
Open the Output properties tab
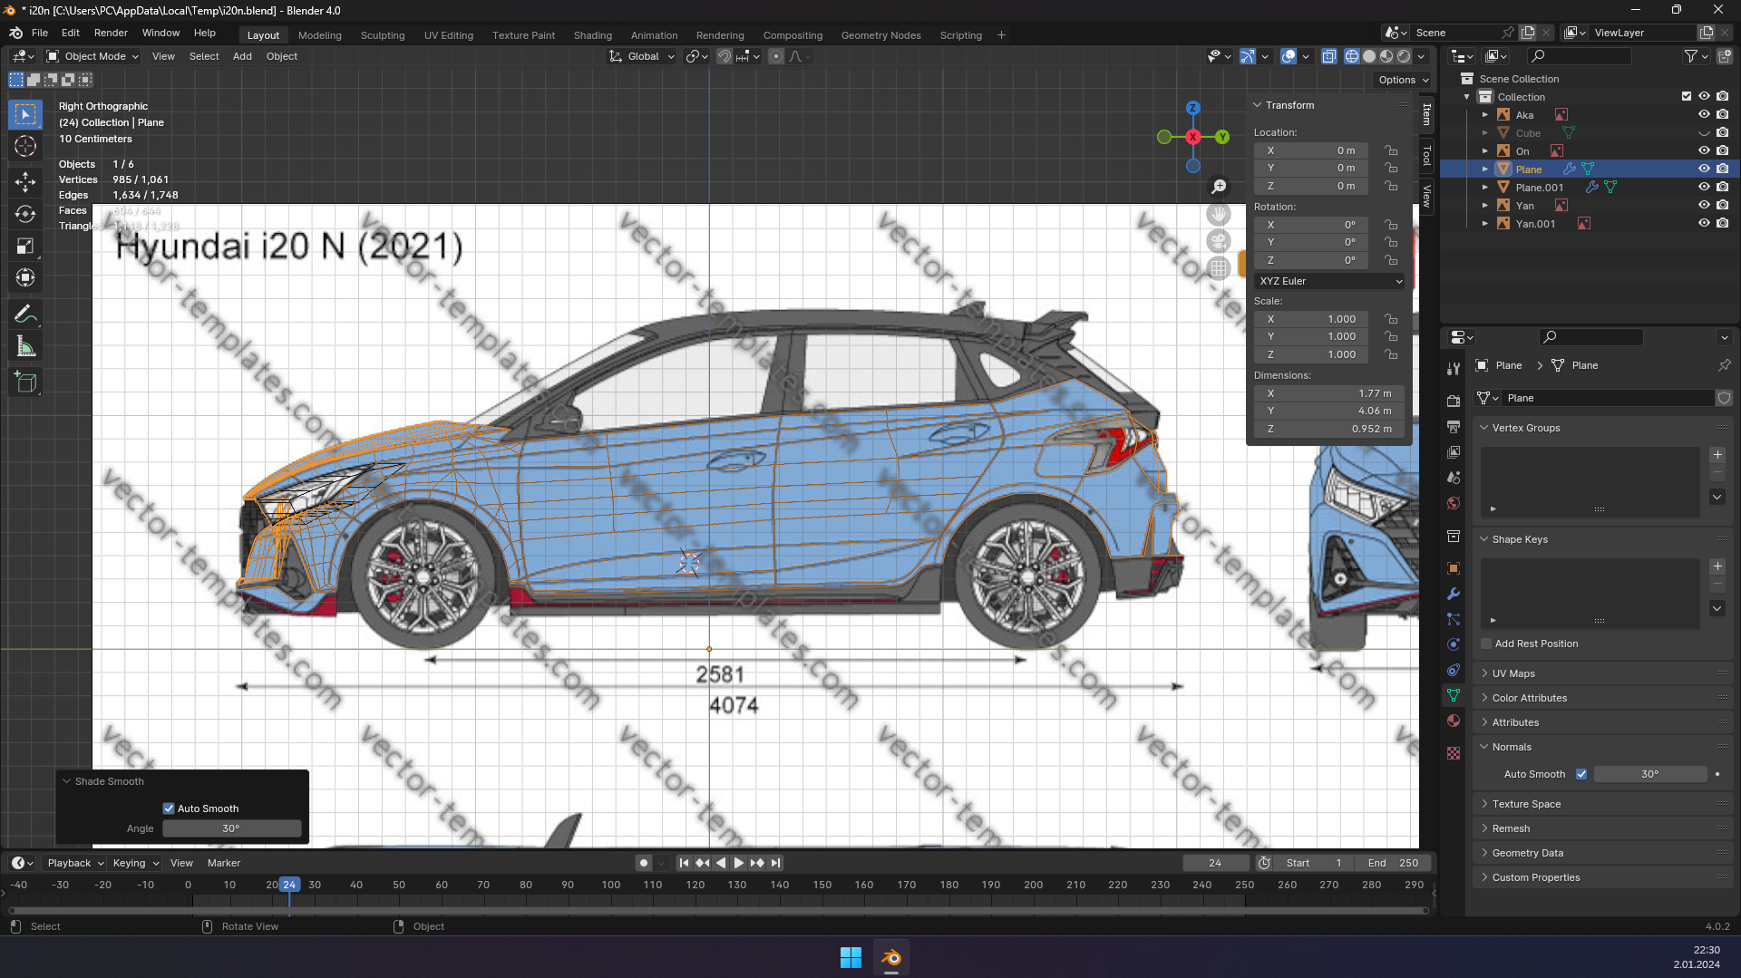[x=1454, y=426]
